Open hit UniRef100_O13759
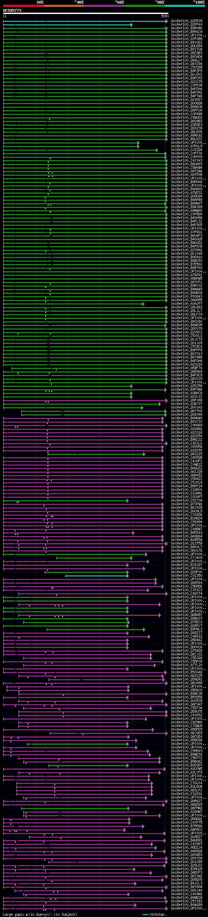The width and height of the screenshot is (208, 917). click(187, 544)
